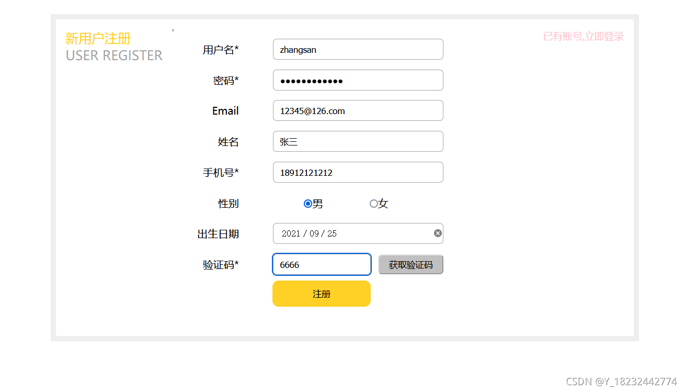Click the day 25 in the date field
This screenshot has width=685, height=392.
coord(332,233)
